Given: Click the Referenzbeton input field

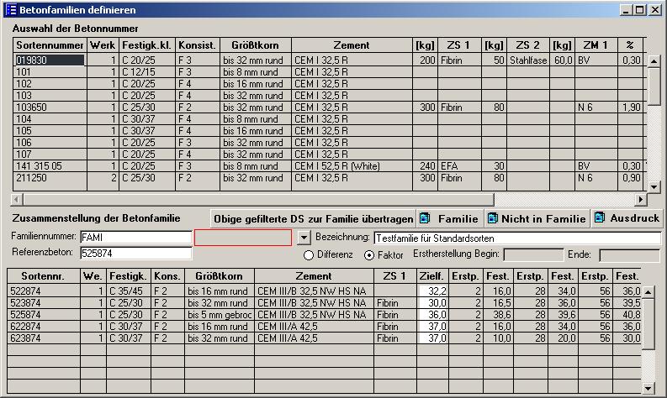Looking at the screenshot, I should (x=136, y=253).
